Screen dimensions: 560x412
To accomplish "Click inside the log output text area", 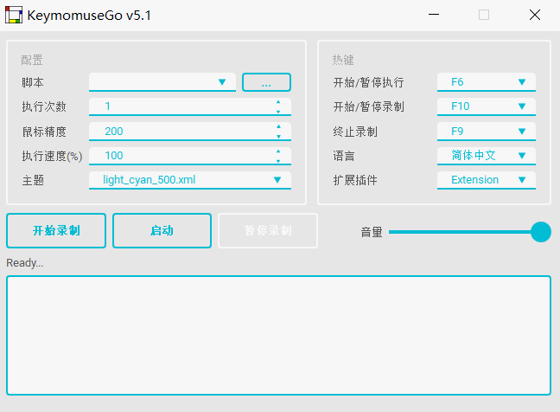I will point(278,336).
